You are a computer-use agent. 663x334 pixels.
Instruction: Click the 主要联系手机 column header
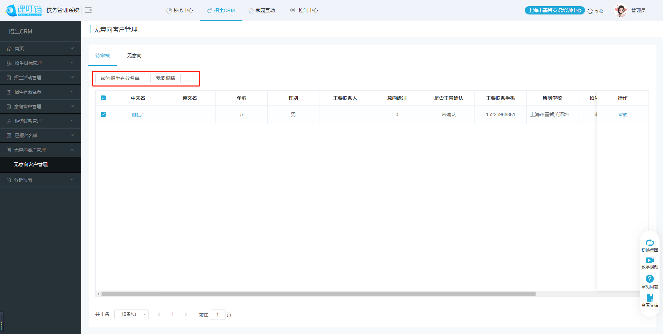500,98
